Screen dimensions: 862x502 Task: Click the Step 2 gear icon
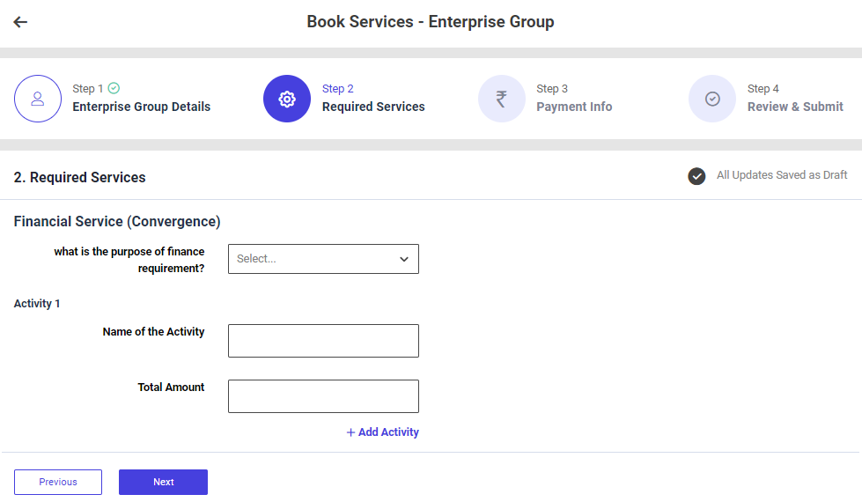coord(287,99)
